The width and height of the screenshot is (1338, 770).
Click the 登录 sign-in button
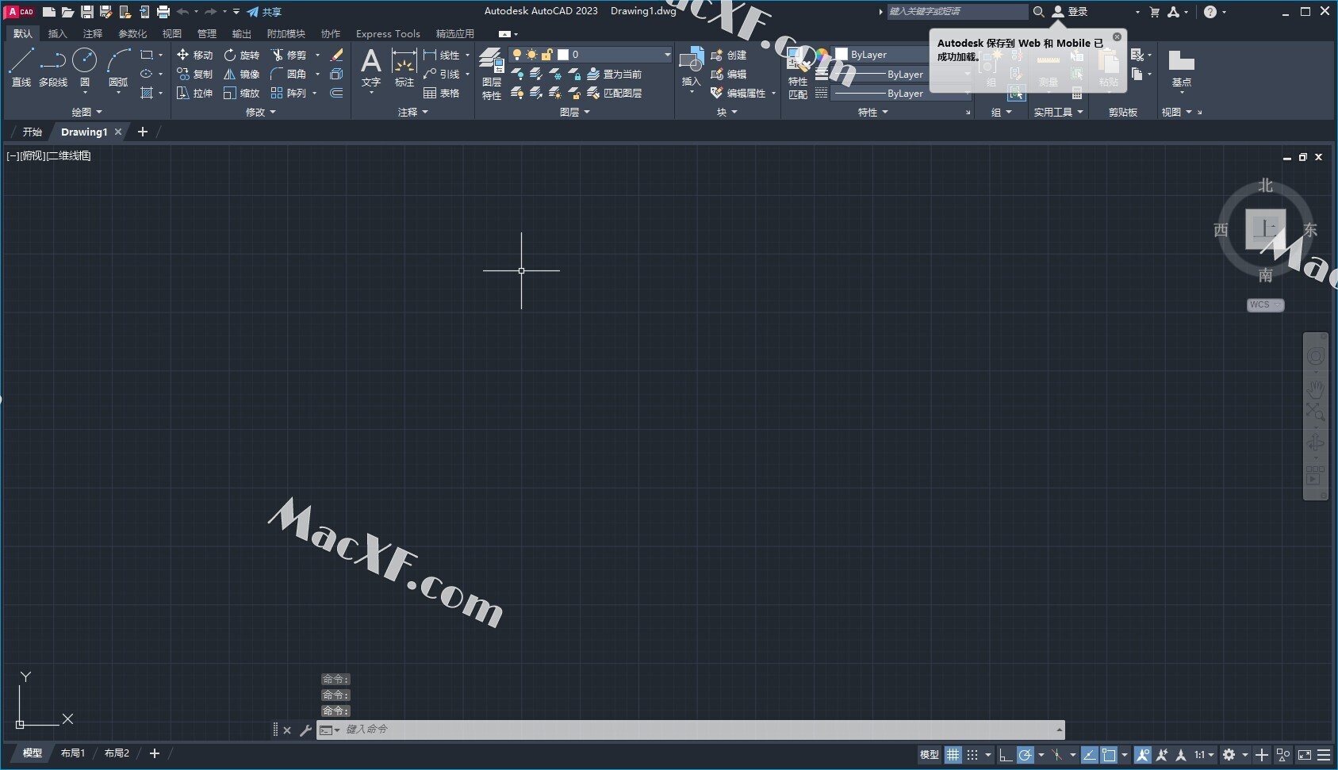pos(1069,12)
